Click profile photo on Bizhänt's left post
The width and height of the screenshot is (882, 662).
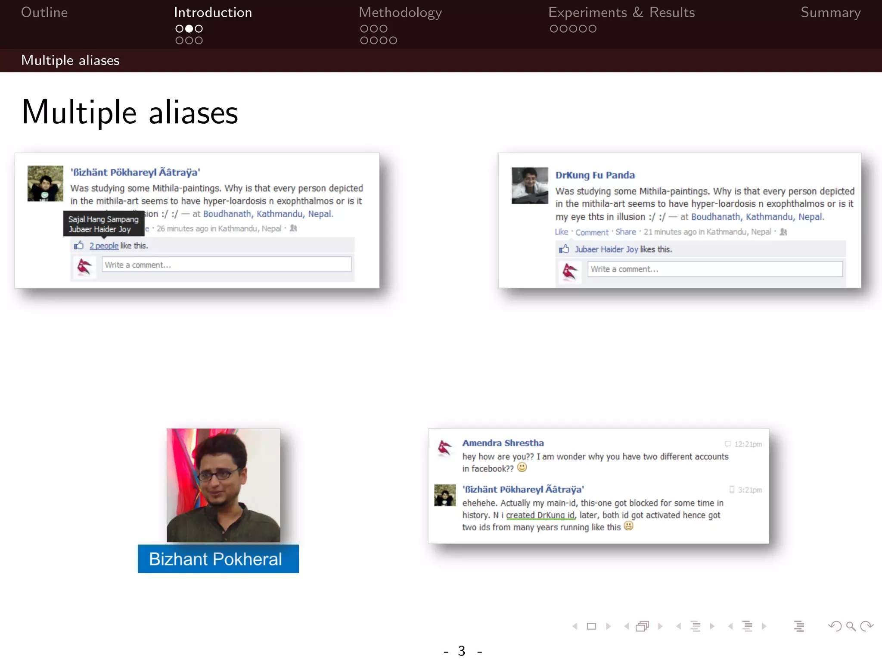pyautogui.click(x=45, y=184)
